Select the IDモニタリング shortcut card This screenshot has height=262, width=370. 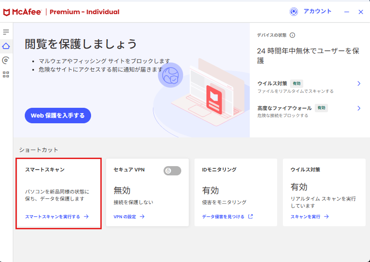[x=236, y=192]
